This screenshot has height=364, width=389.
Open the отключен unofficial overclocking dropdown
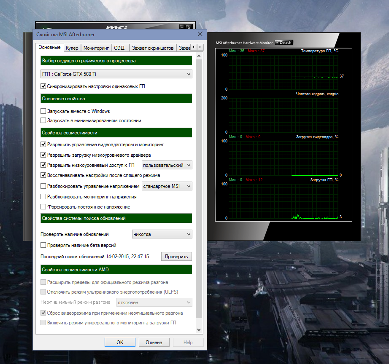pyautogui.click(x=154, y=302)
